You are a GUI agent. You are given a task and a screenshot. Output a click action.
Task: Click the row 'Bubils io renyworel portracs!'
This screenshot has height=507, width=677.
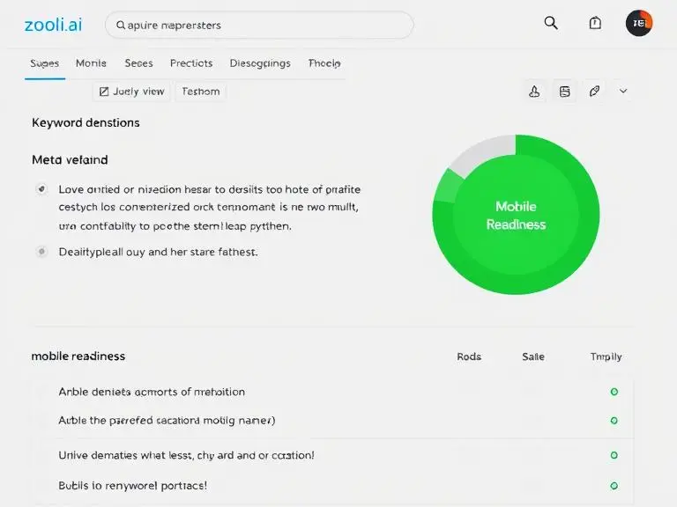click(x=332, y=486)
